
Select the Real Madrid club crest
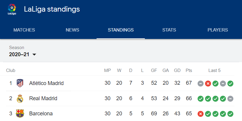[20, 98]
